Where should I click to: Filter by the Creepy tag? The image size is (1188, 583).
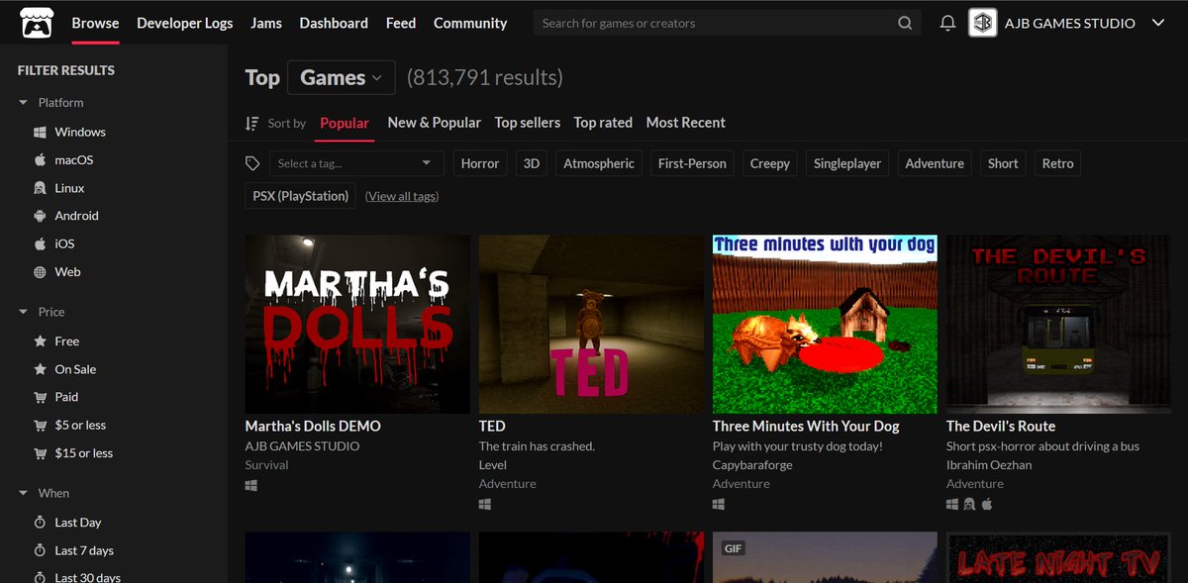pos(770,163)
